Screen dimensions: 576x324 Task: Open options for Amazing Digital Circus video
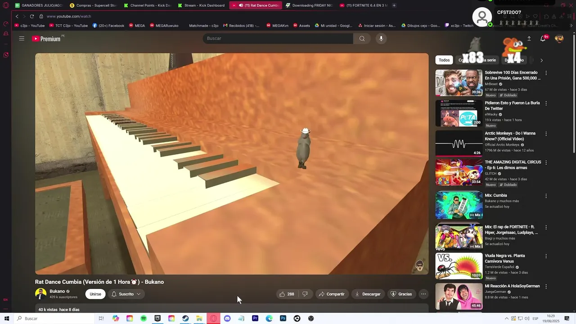[546, 162]
